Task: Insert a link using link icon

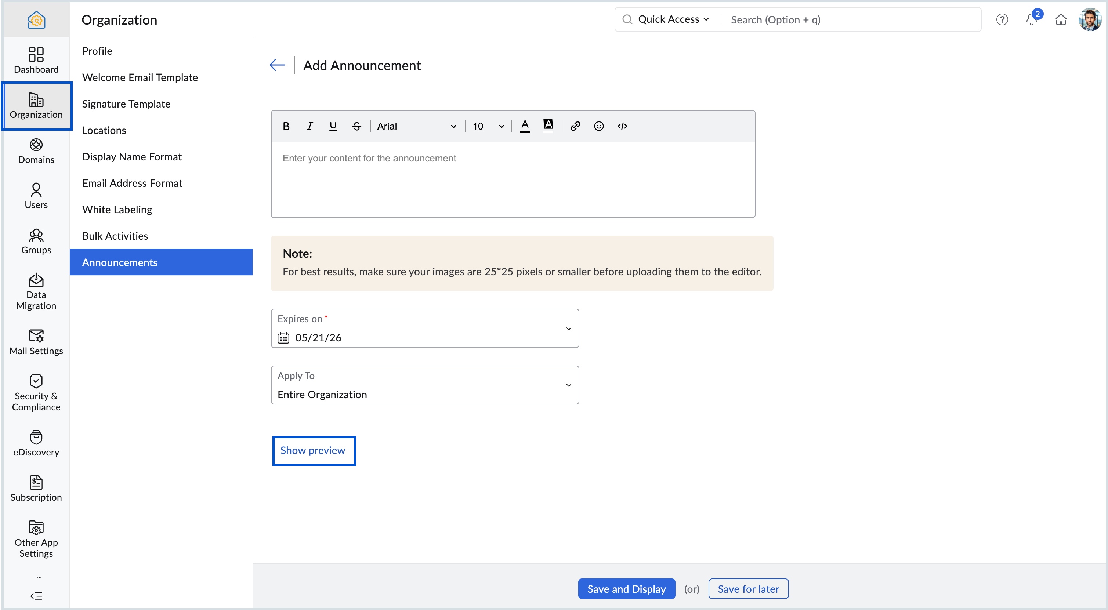Action: [x=575, y=126]
